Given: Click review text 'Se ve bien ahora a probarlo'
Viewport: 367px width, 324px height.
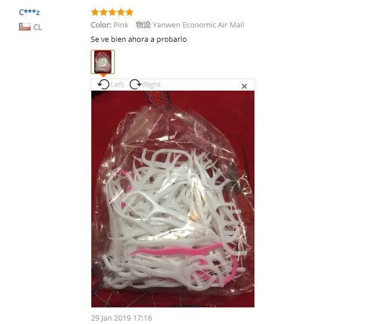Looking at the screenshot, I should [x=139, y=39].
